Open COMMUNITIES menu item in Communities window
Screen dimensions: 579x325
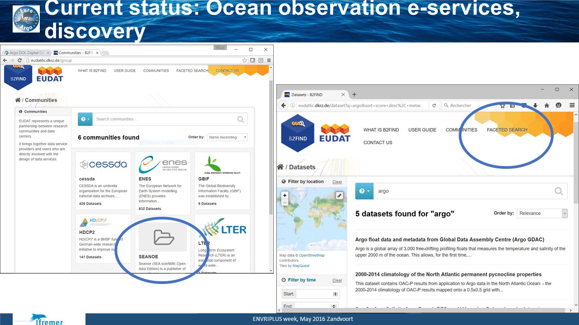tap(156, 70)
